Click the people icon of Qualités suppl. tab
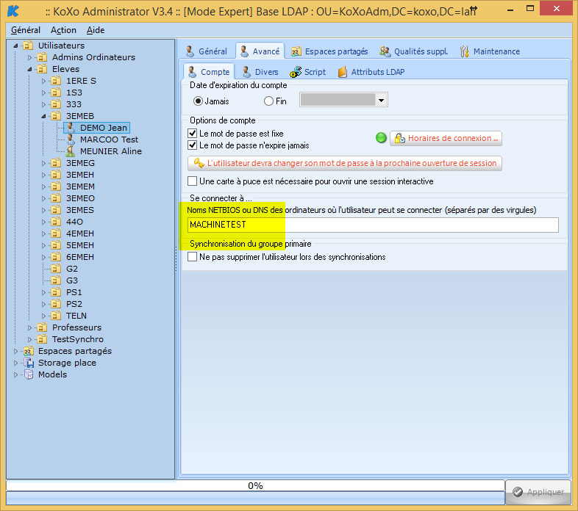The width and height of the screenshot is (578, 511). (x=385, y=51)
